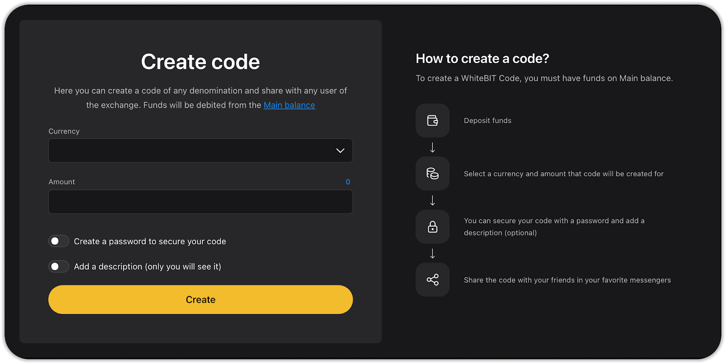Click the down arrow below the wallet icon

[x=432, y=147]
